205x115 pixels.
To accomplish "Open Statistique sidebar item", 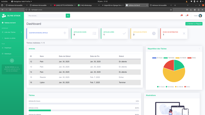I will [8, 54].
